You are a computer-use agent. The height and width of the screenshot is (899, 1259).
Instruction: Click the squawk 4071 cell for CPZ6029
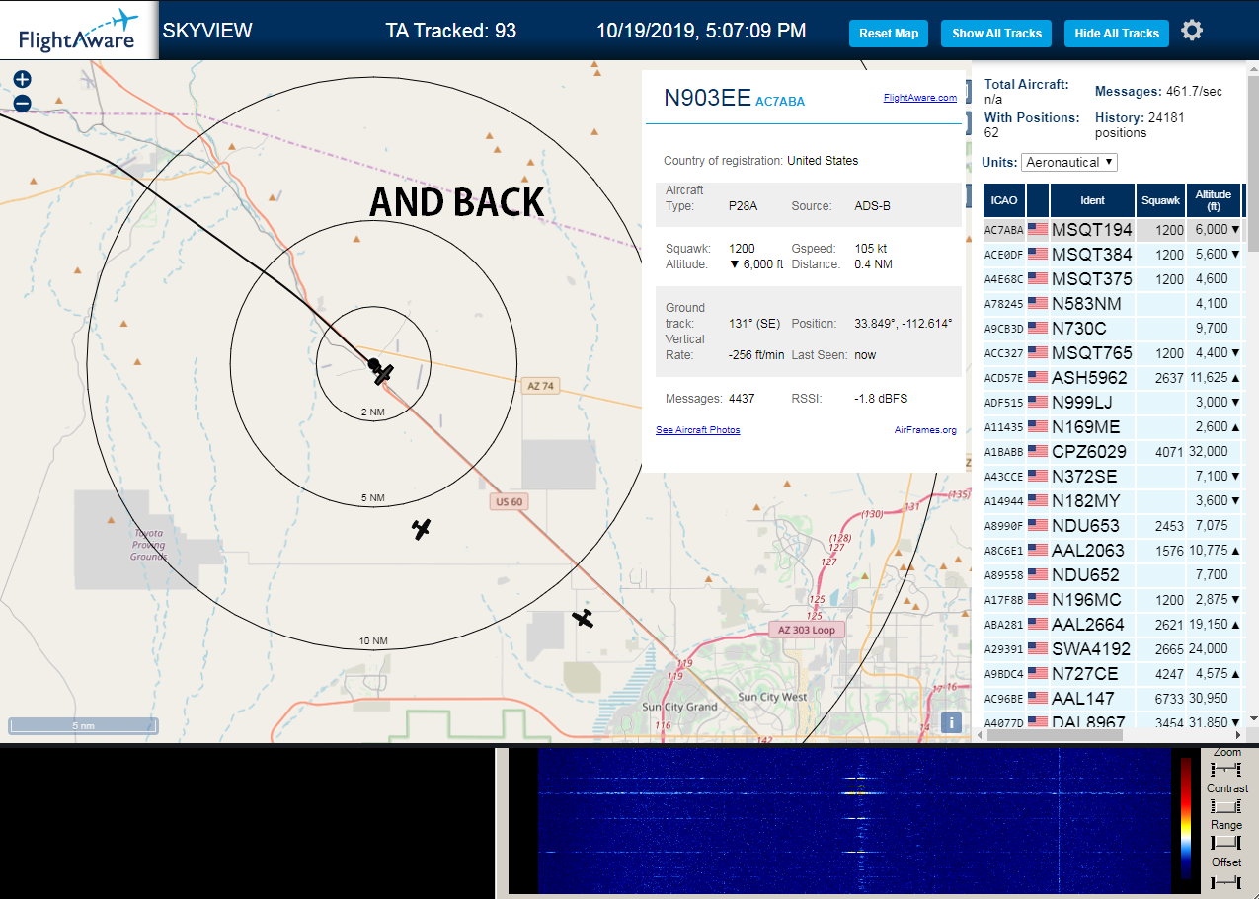tap(1160, 451)
